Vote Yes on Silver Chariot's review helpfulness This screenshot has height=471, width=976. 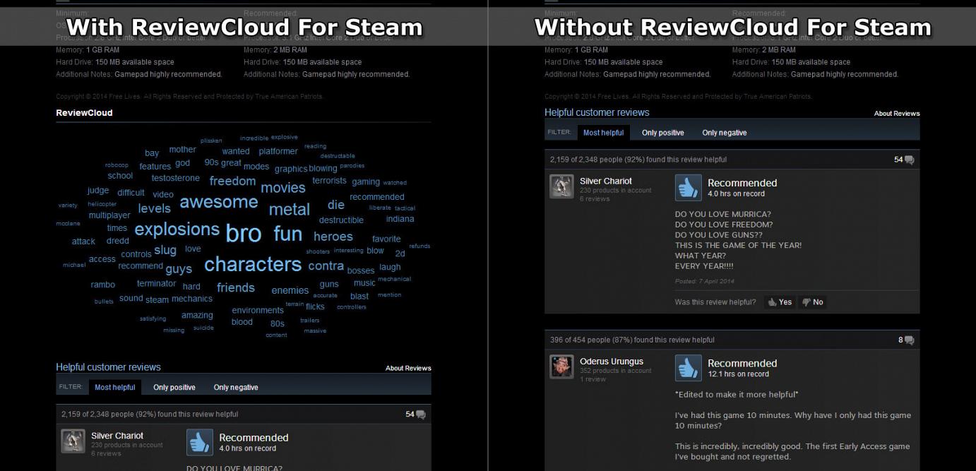[x=780, y=302]
